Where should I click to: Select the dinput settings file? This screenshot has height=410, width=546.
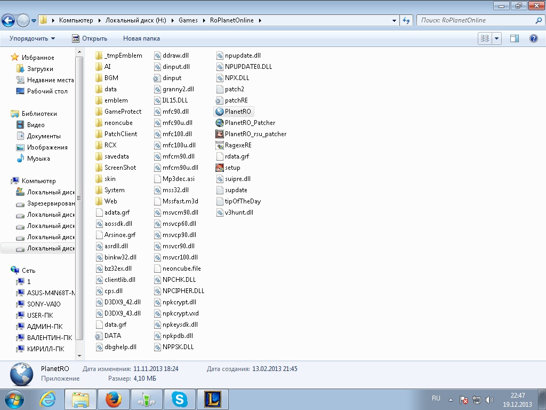167,78
